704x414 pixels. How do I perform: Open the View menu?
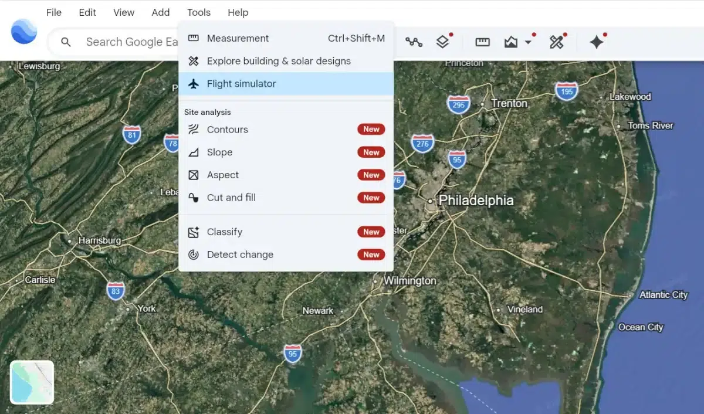point(124,12)
